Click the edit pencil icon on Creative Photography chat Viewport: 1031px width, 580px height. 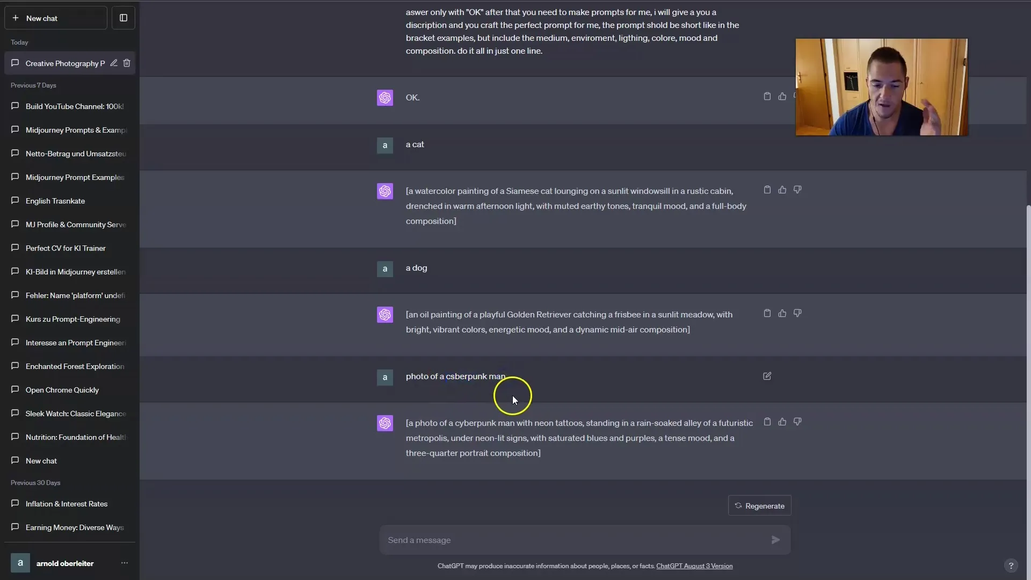tap(114, 63)
